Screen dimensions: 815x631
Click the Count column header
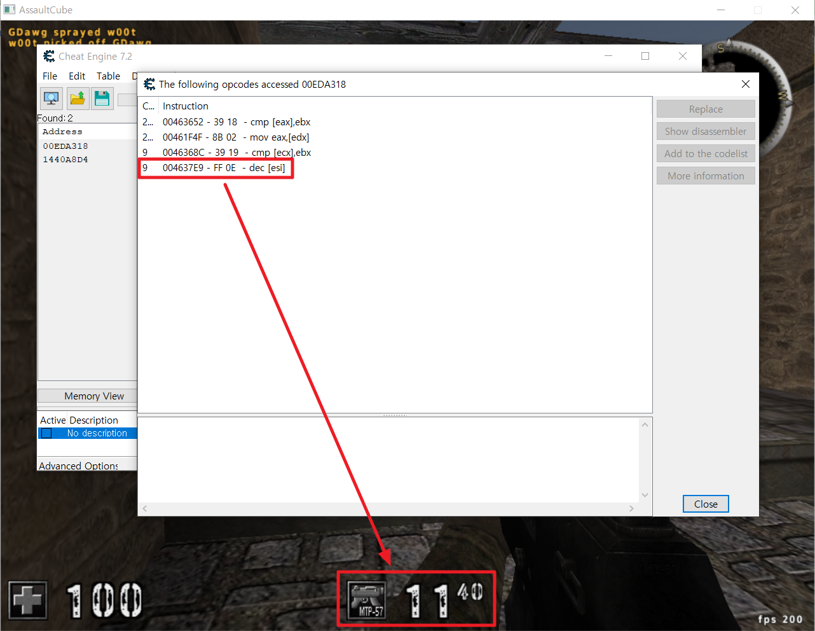pos(148,106)
